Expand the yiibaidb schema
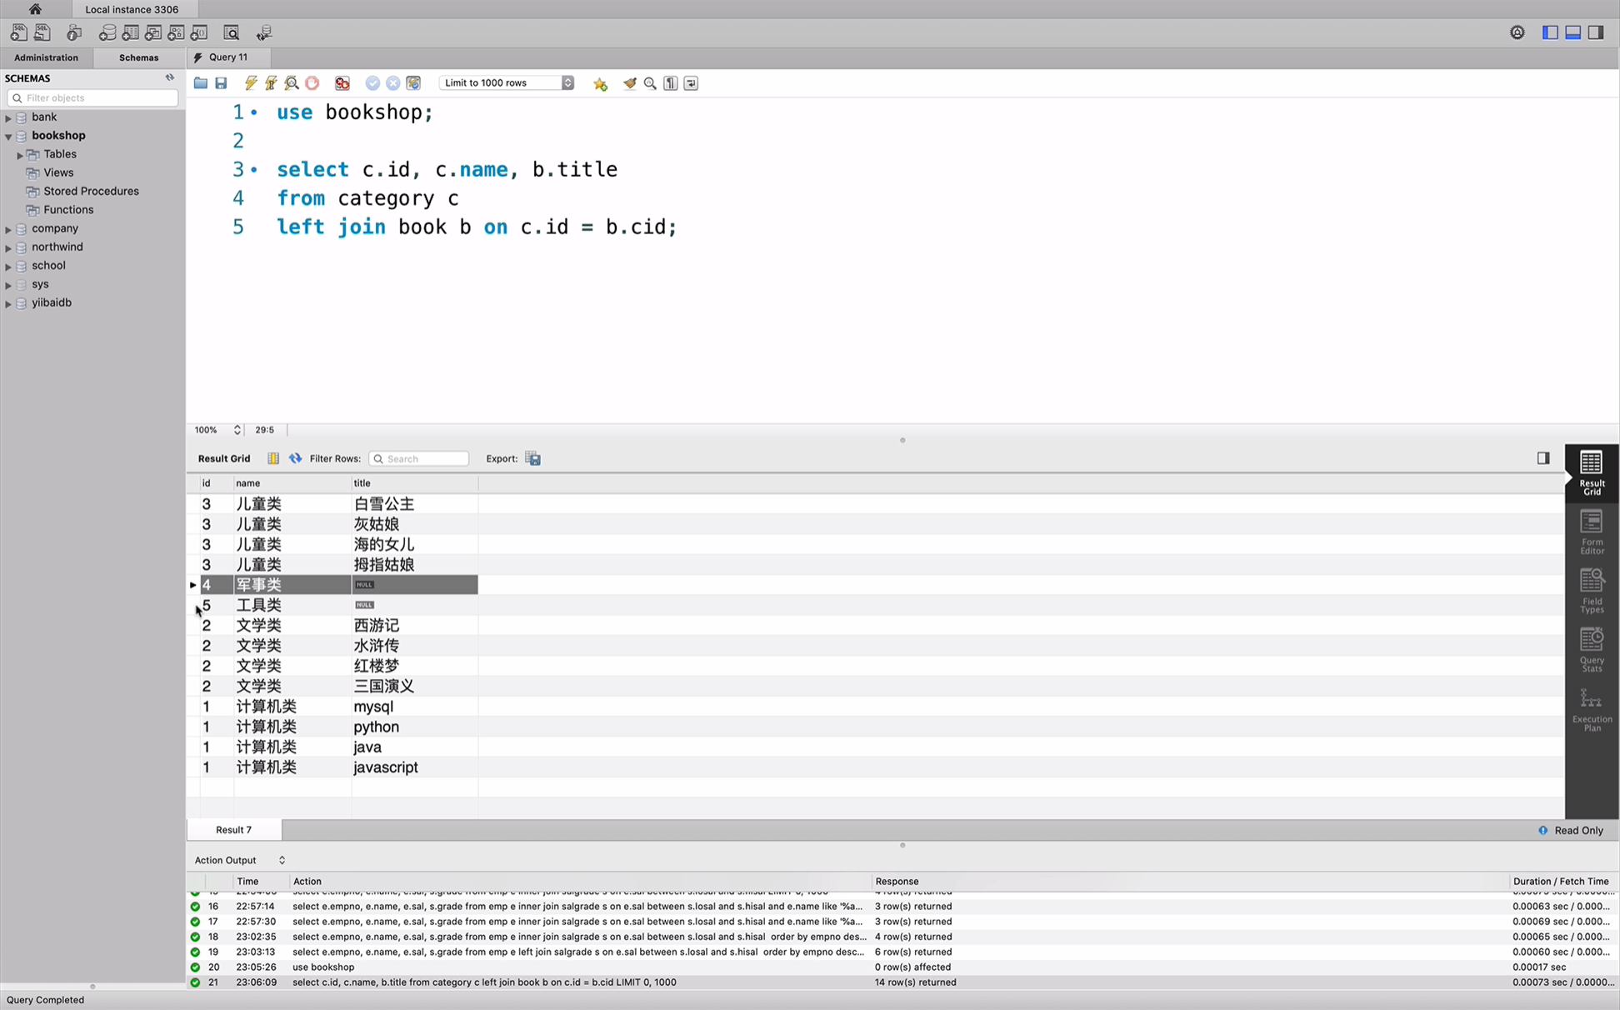 [x=8, y=303]
